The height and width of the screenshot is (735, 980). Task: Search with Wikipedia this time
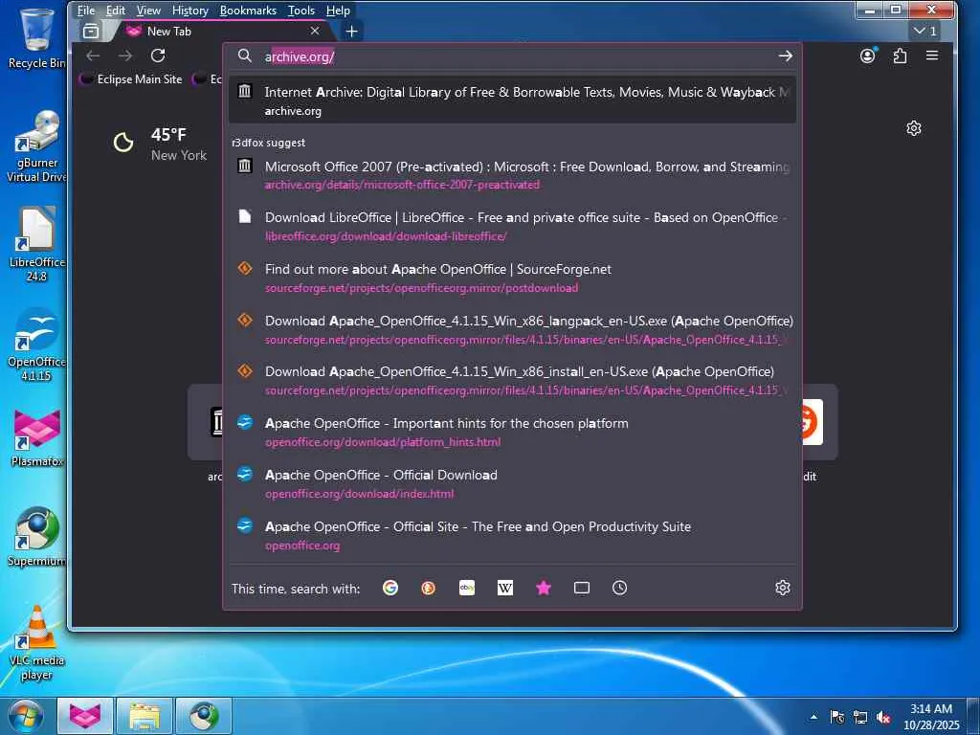505,588
